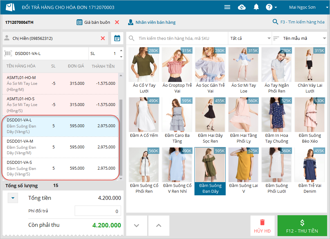Select product Đầm A Cổ Yếm
The width and height of the screenshot is (330, 239).
click(144, 121)
